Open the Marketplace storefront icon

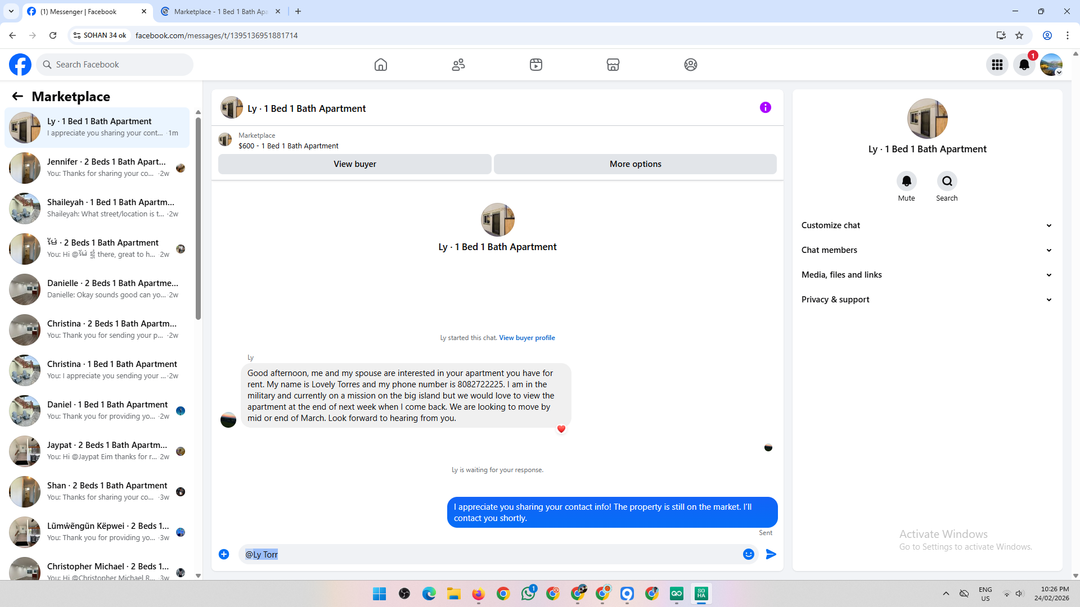(x=613, y=65)
